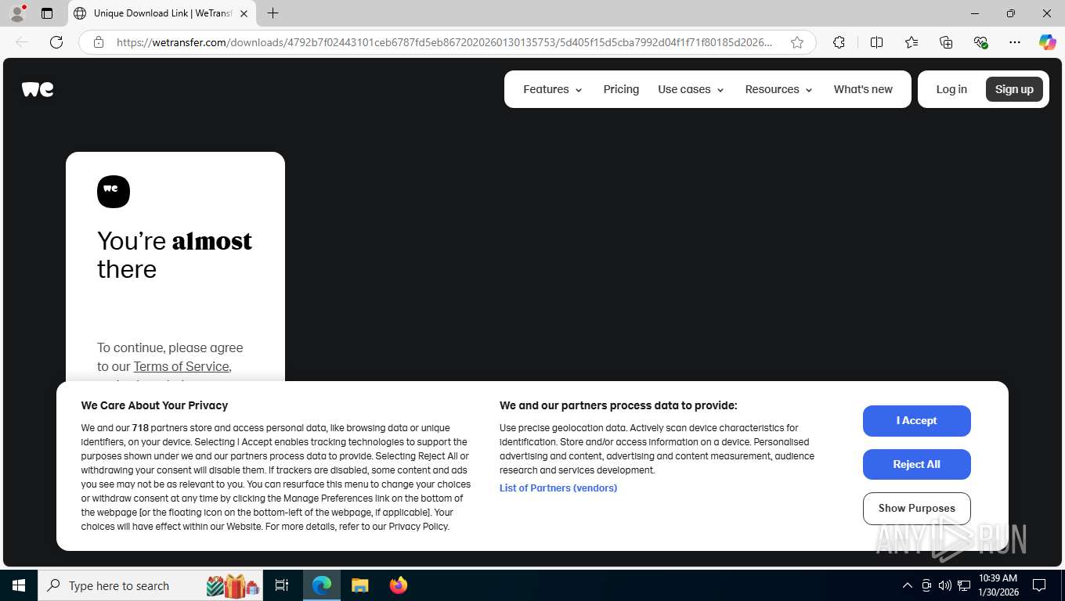Image resolution: width=1065 pixels, height=601 pixels.
Task: Expand the Resources dropdown
Action: (x=778, y=89)
